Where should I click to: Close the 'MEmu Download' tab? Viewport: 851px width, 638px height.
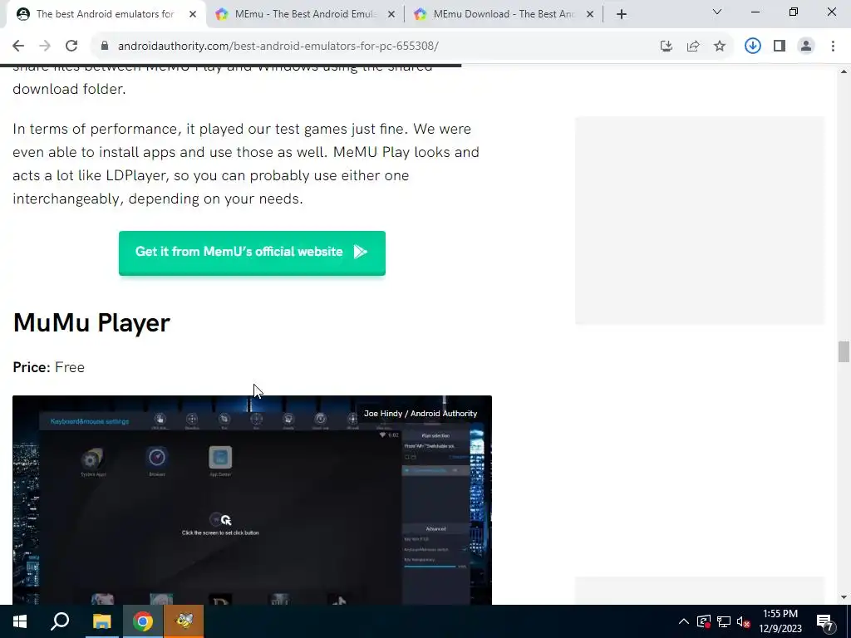(590, 15)
